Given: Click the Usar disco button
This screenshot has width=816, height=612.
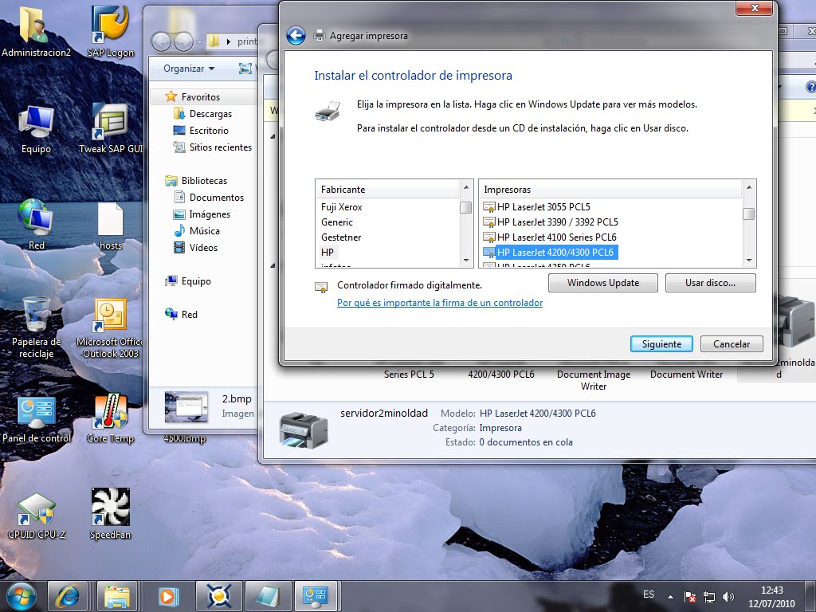Looking at the screenshot, I should [709, 283].
